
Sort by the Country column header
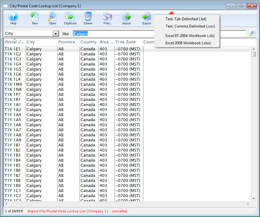pyautogui.click(x=89, y=42)
